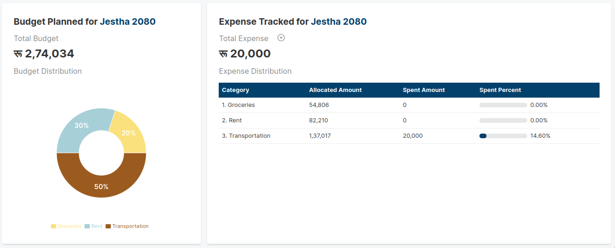Screen dimensions: 615x248
Task: Click the brown Transportation legend swatch
Action: (x=108, y=227)
